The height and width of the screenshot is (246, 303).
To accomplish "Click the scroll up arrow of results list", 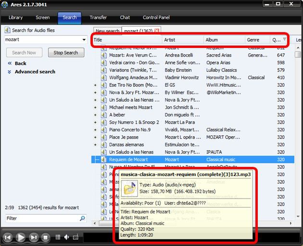I will tap(298, 47).
